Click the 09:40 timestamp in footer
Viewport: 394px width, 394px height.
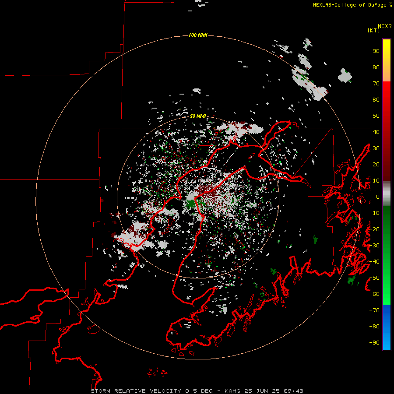click(294, 391)
